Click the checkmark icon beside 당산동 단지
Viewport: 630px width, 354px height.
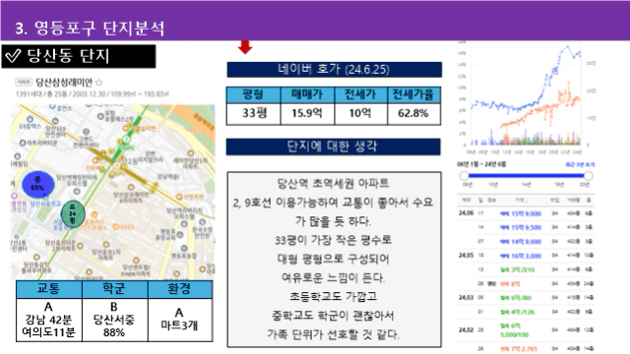13,56
